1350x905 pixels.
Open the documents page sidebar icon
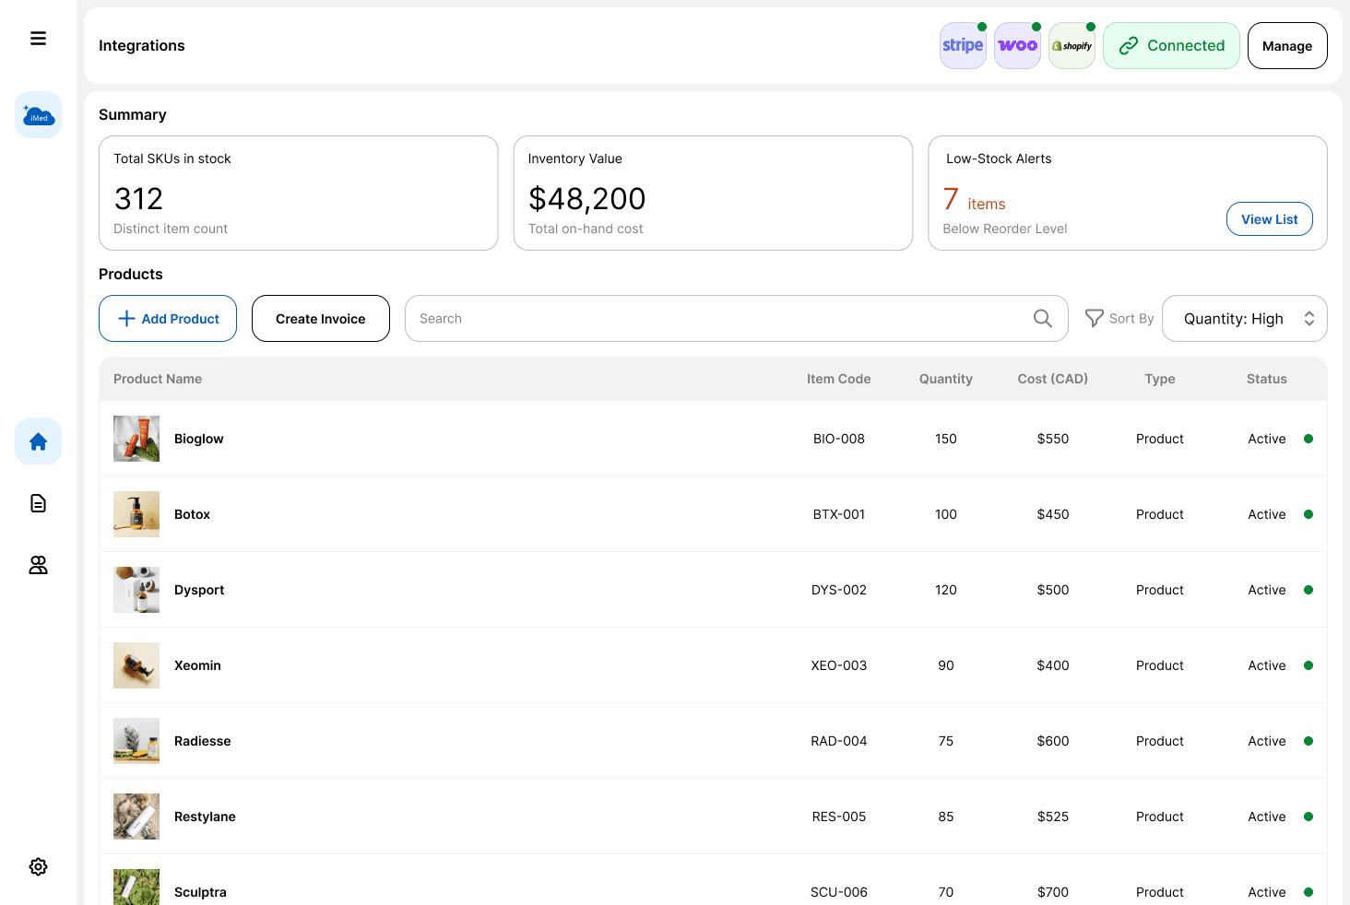tap(38, 503)
